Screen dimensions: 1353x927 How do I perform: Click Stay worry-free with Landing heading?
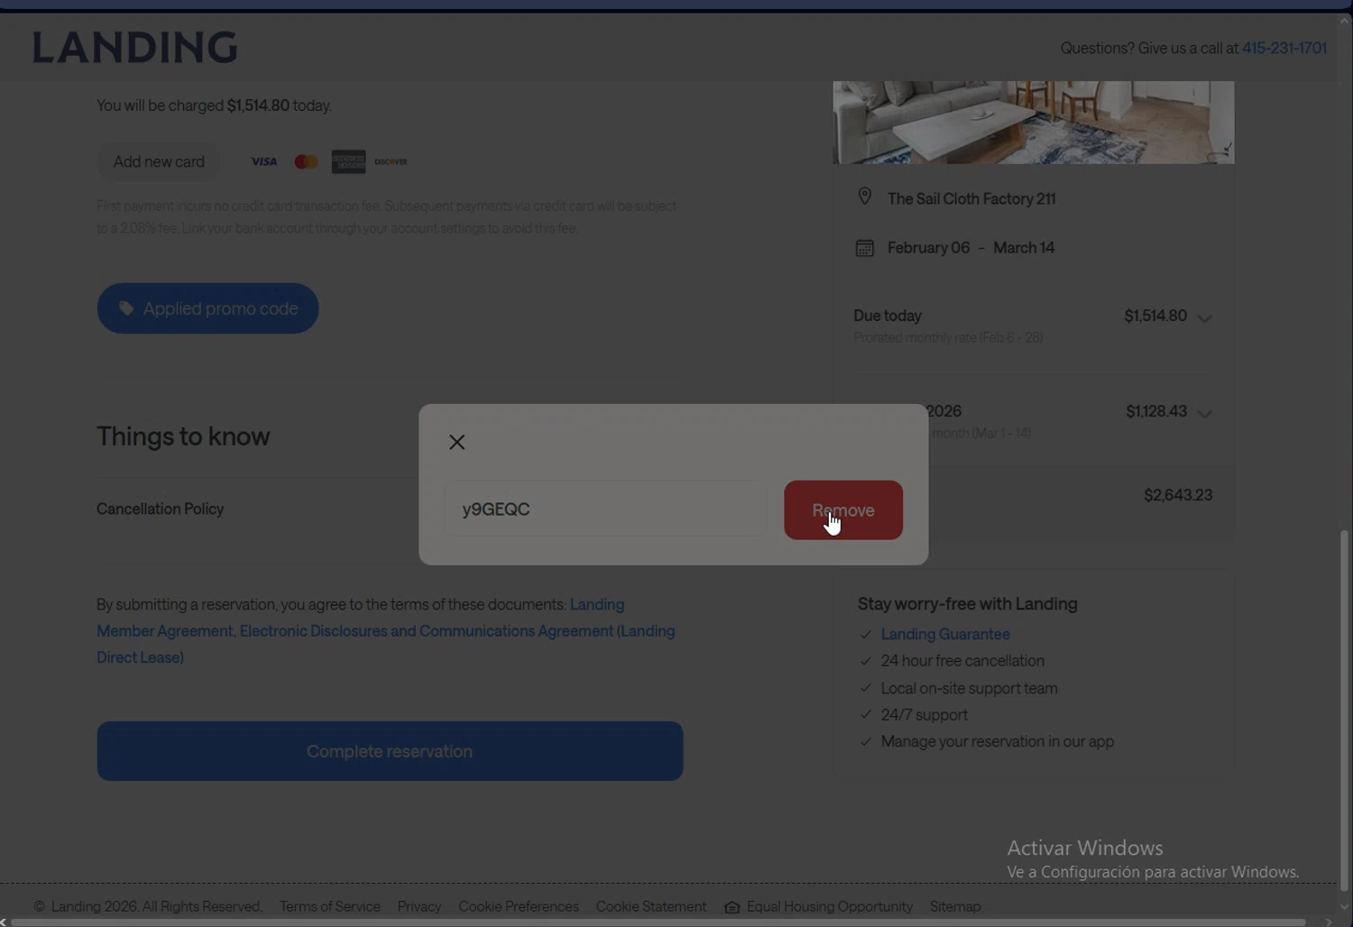968,604
